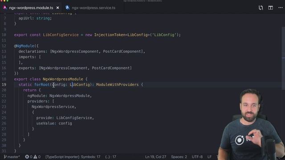Close the ngx-wordpress.module.ts tab
The image size is (285, 160).
[57, 8]
